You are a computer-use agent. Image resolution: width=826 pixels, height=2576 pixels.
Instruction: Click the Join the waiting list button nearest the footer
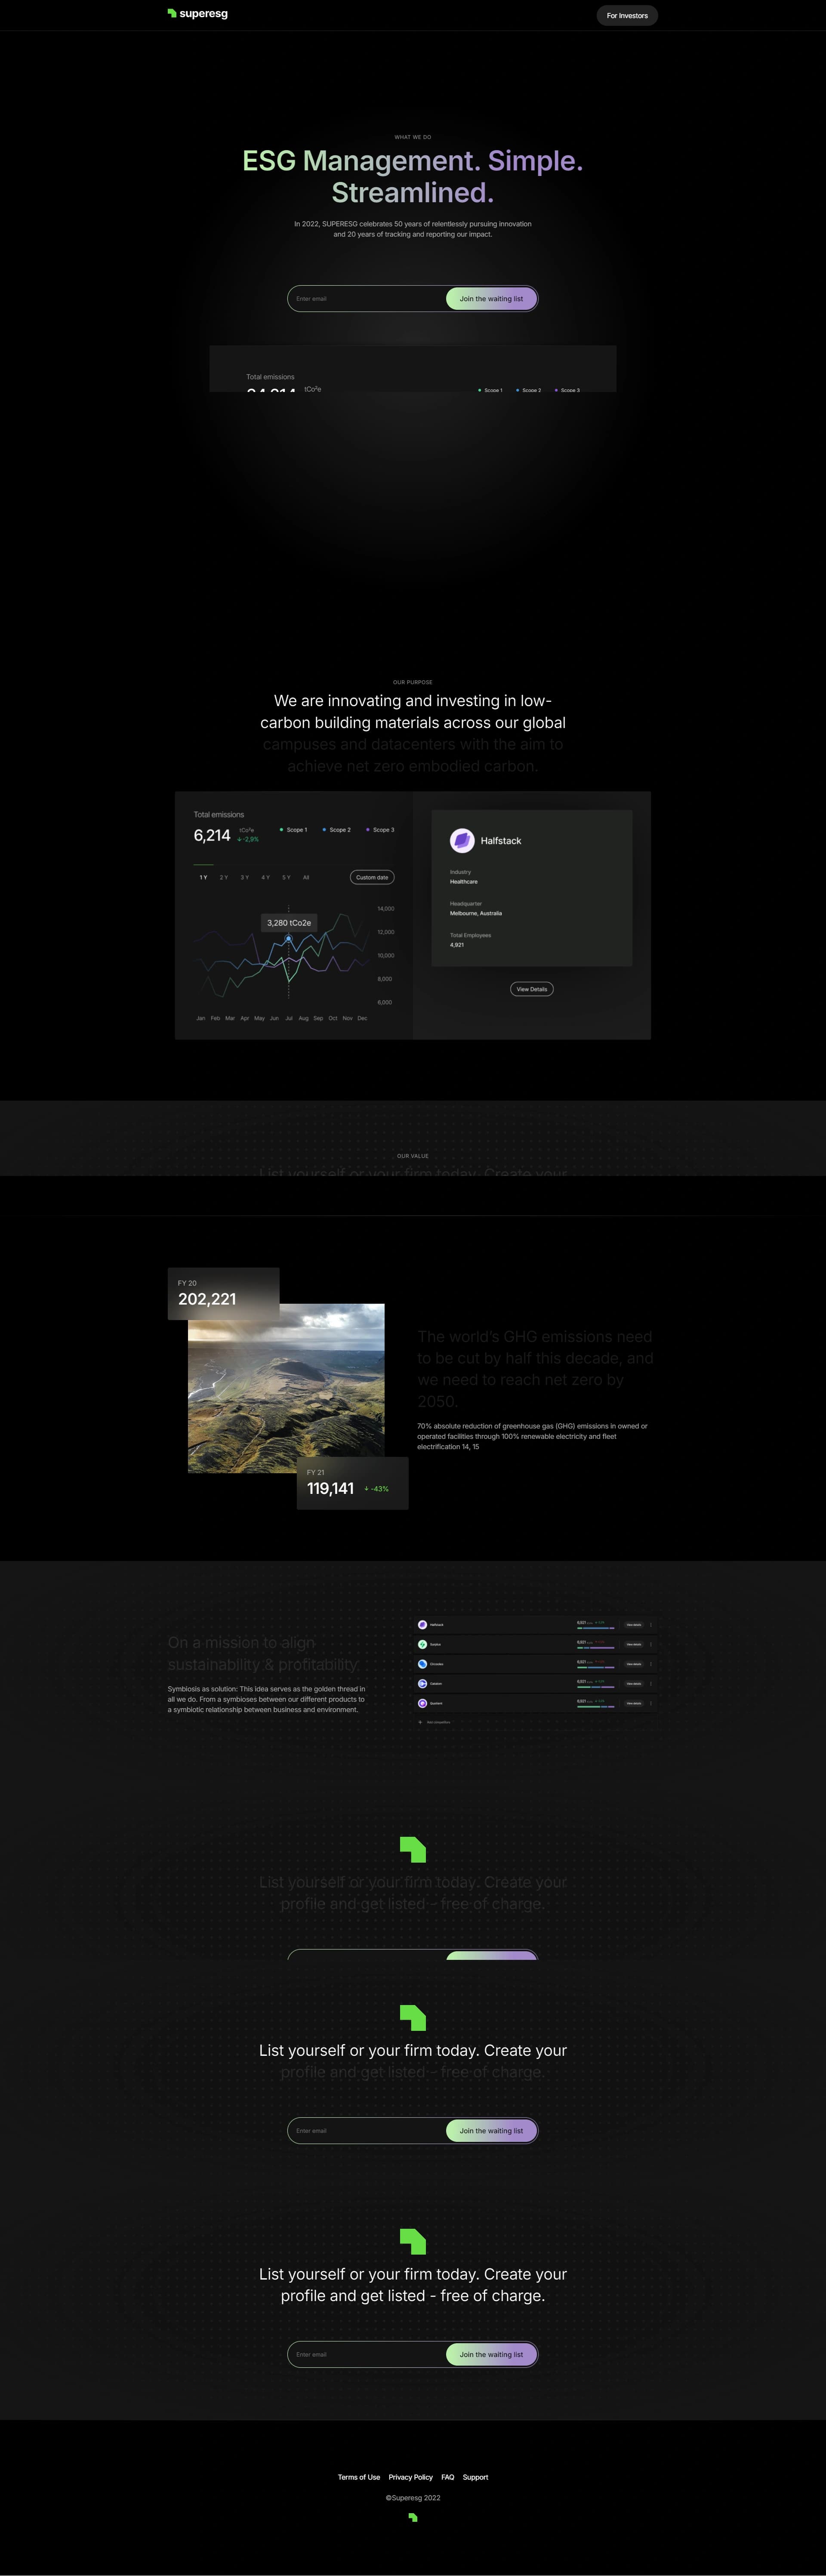(x=491, y=2354)
